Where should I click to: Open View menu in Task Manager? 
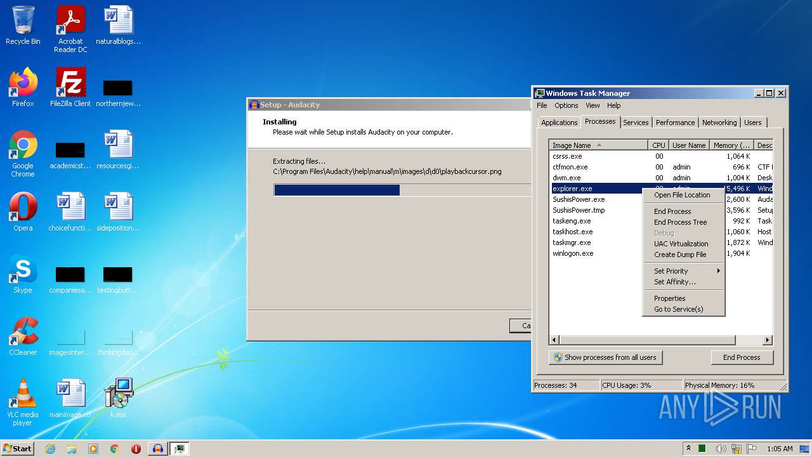tap(593, 105)
